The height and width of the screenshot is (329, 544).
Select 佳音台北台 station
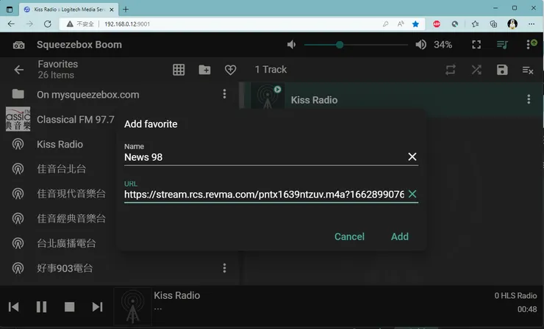(x=62, y=169)
